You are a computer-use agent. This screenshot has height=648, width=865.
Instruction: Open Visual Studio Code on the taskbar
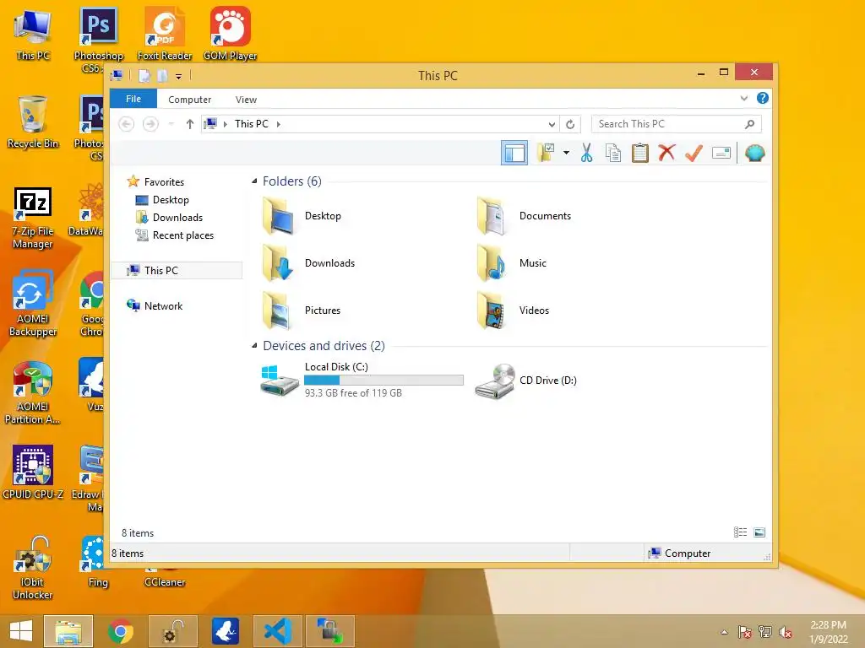point(277,631)
